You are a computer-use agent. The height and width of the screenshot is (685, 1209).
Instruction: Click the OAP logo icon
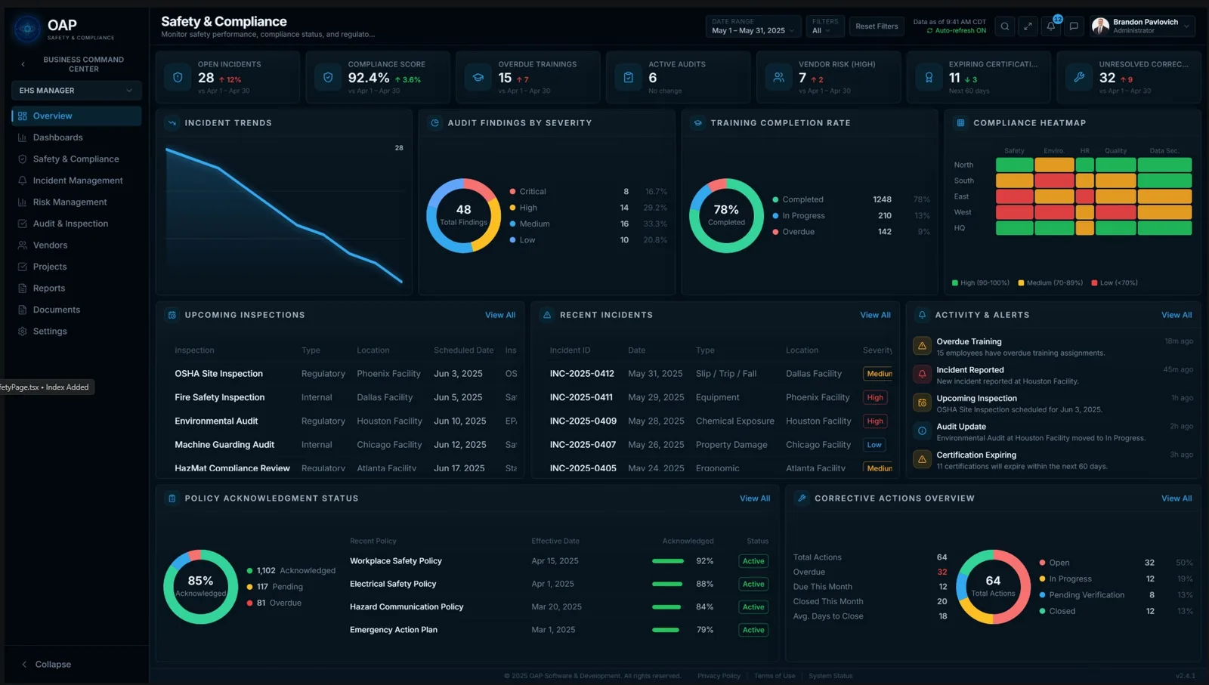pyautogui.click(x=27, y=29)
